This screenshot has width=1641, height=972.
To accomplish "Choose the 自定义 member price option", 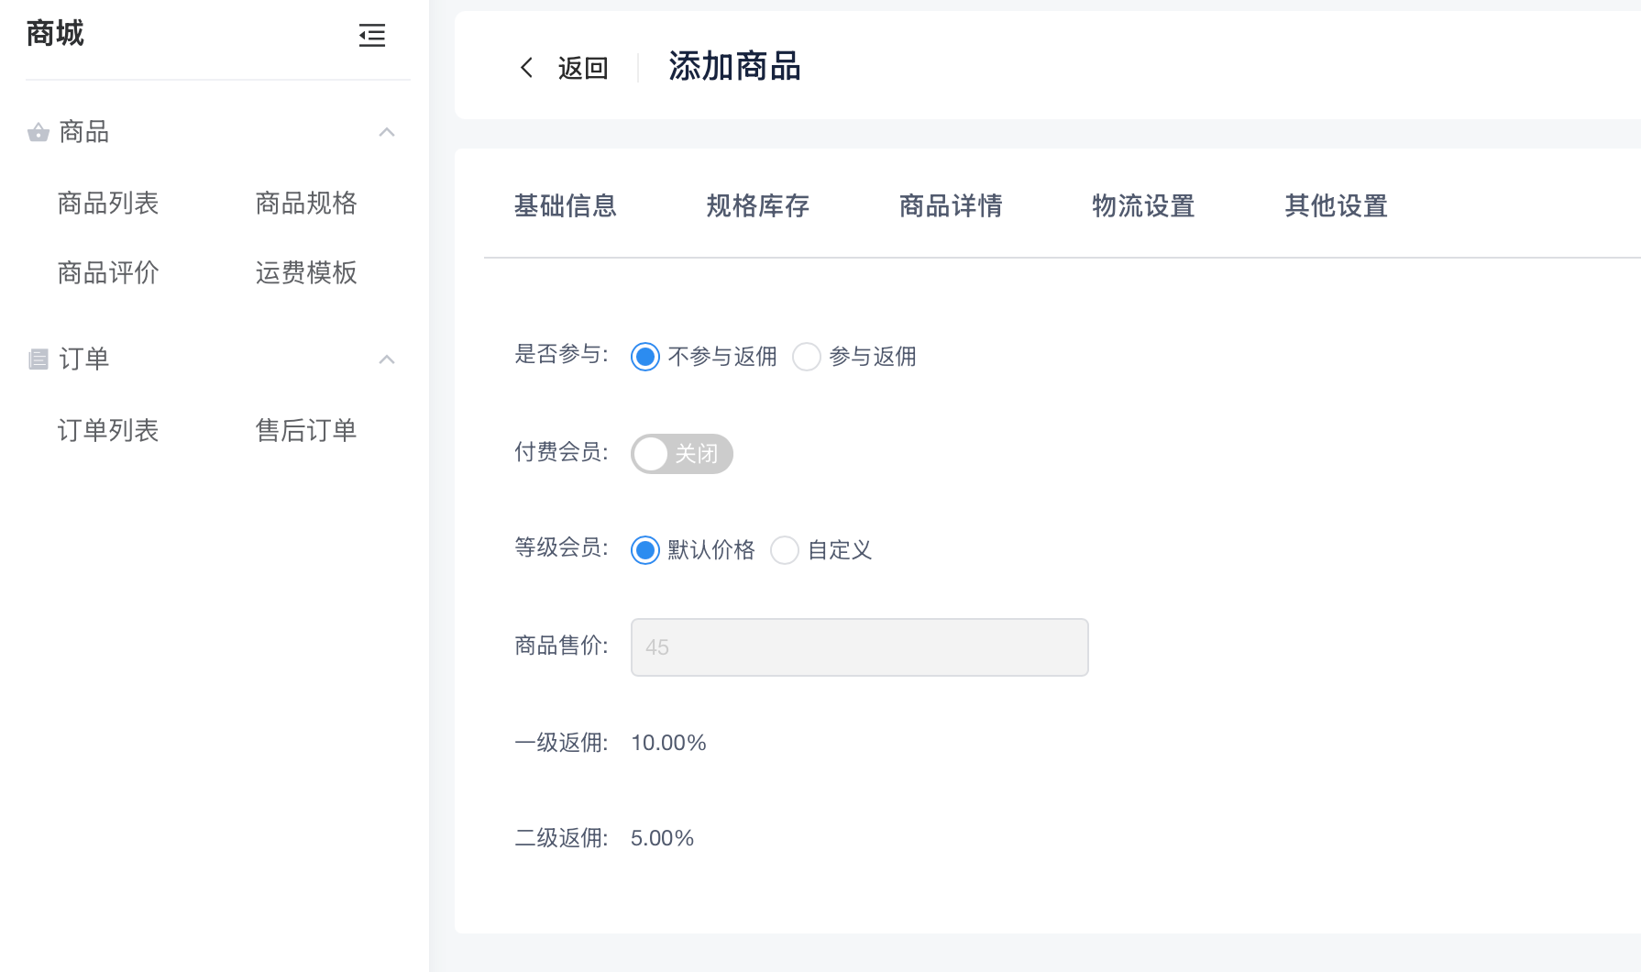I will (785, 550).
